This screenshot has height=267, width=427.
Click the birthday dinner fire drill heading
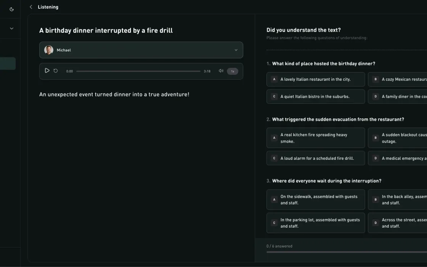(x=106, y=31)
